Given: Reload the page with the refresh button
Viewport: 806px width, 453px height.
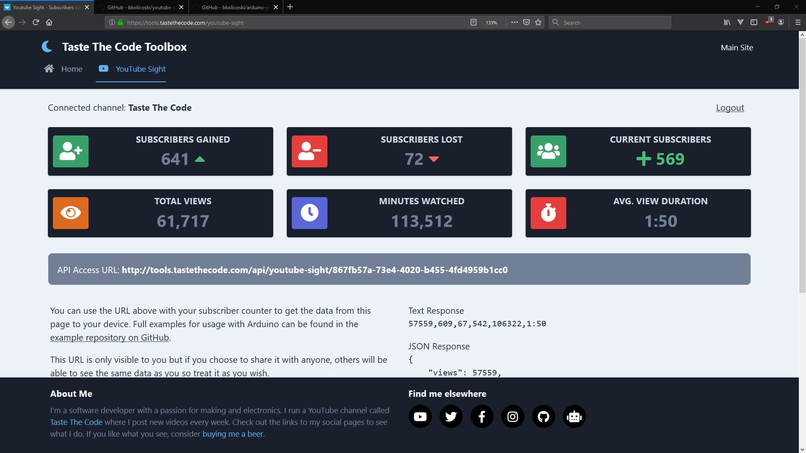Looking at the screenshot, I should (36, 23).
